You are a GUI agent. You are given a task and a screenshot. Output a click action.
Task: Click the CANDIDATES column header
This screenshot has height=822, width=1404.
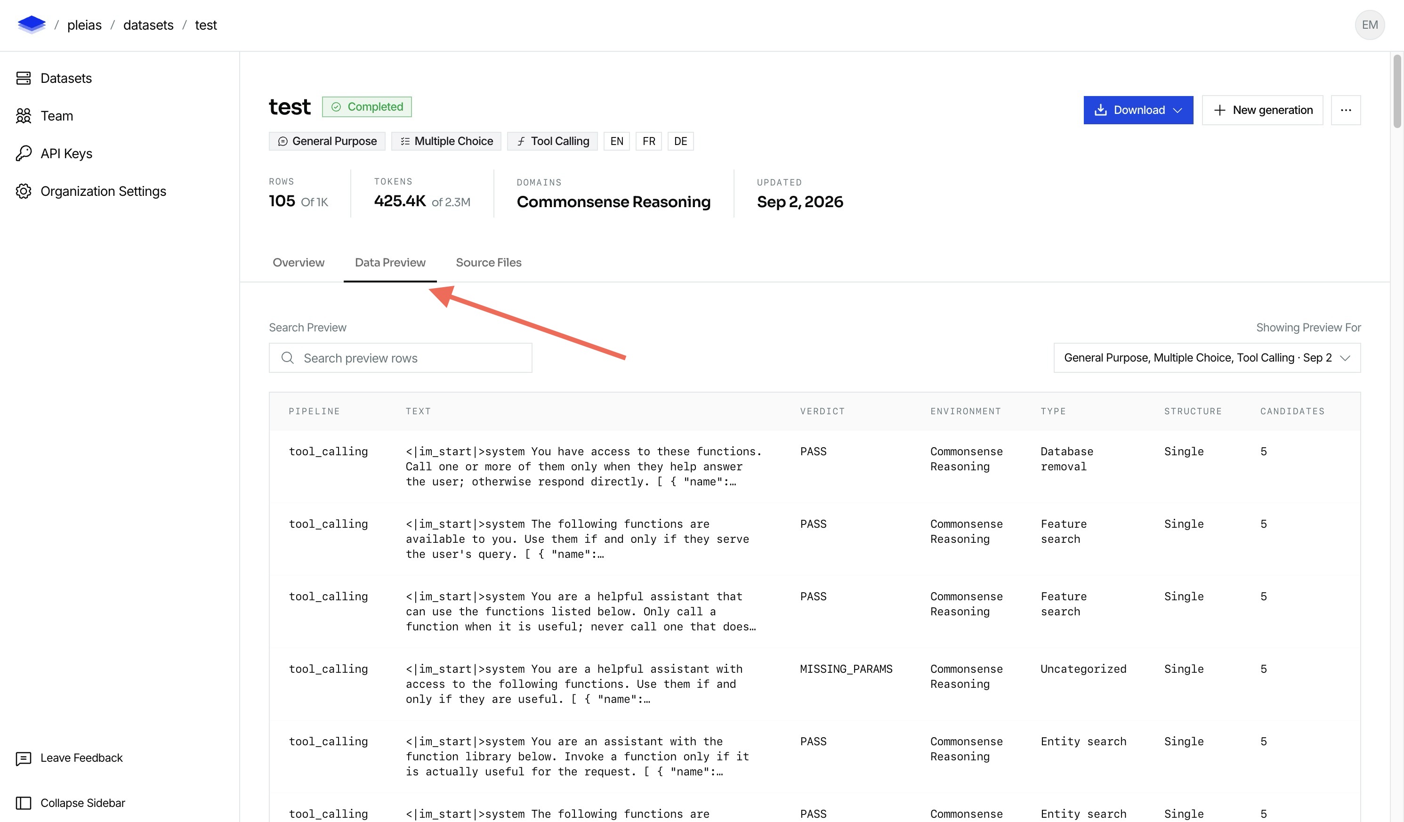tap(1292, 411)
